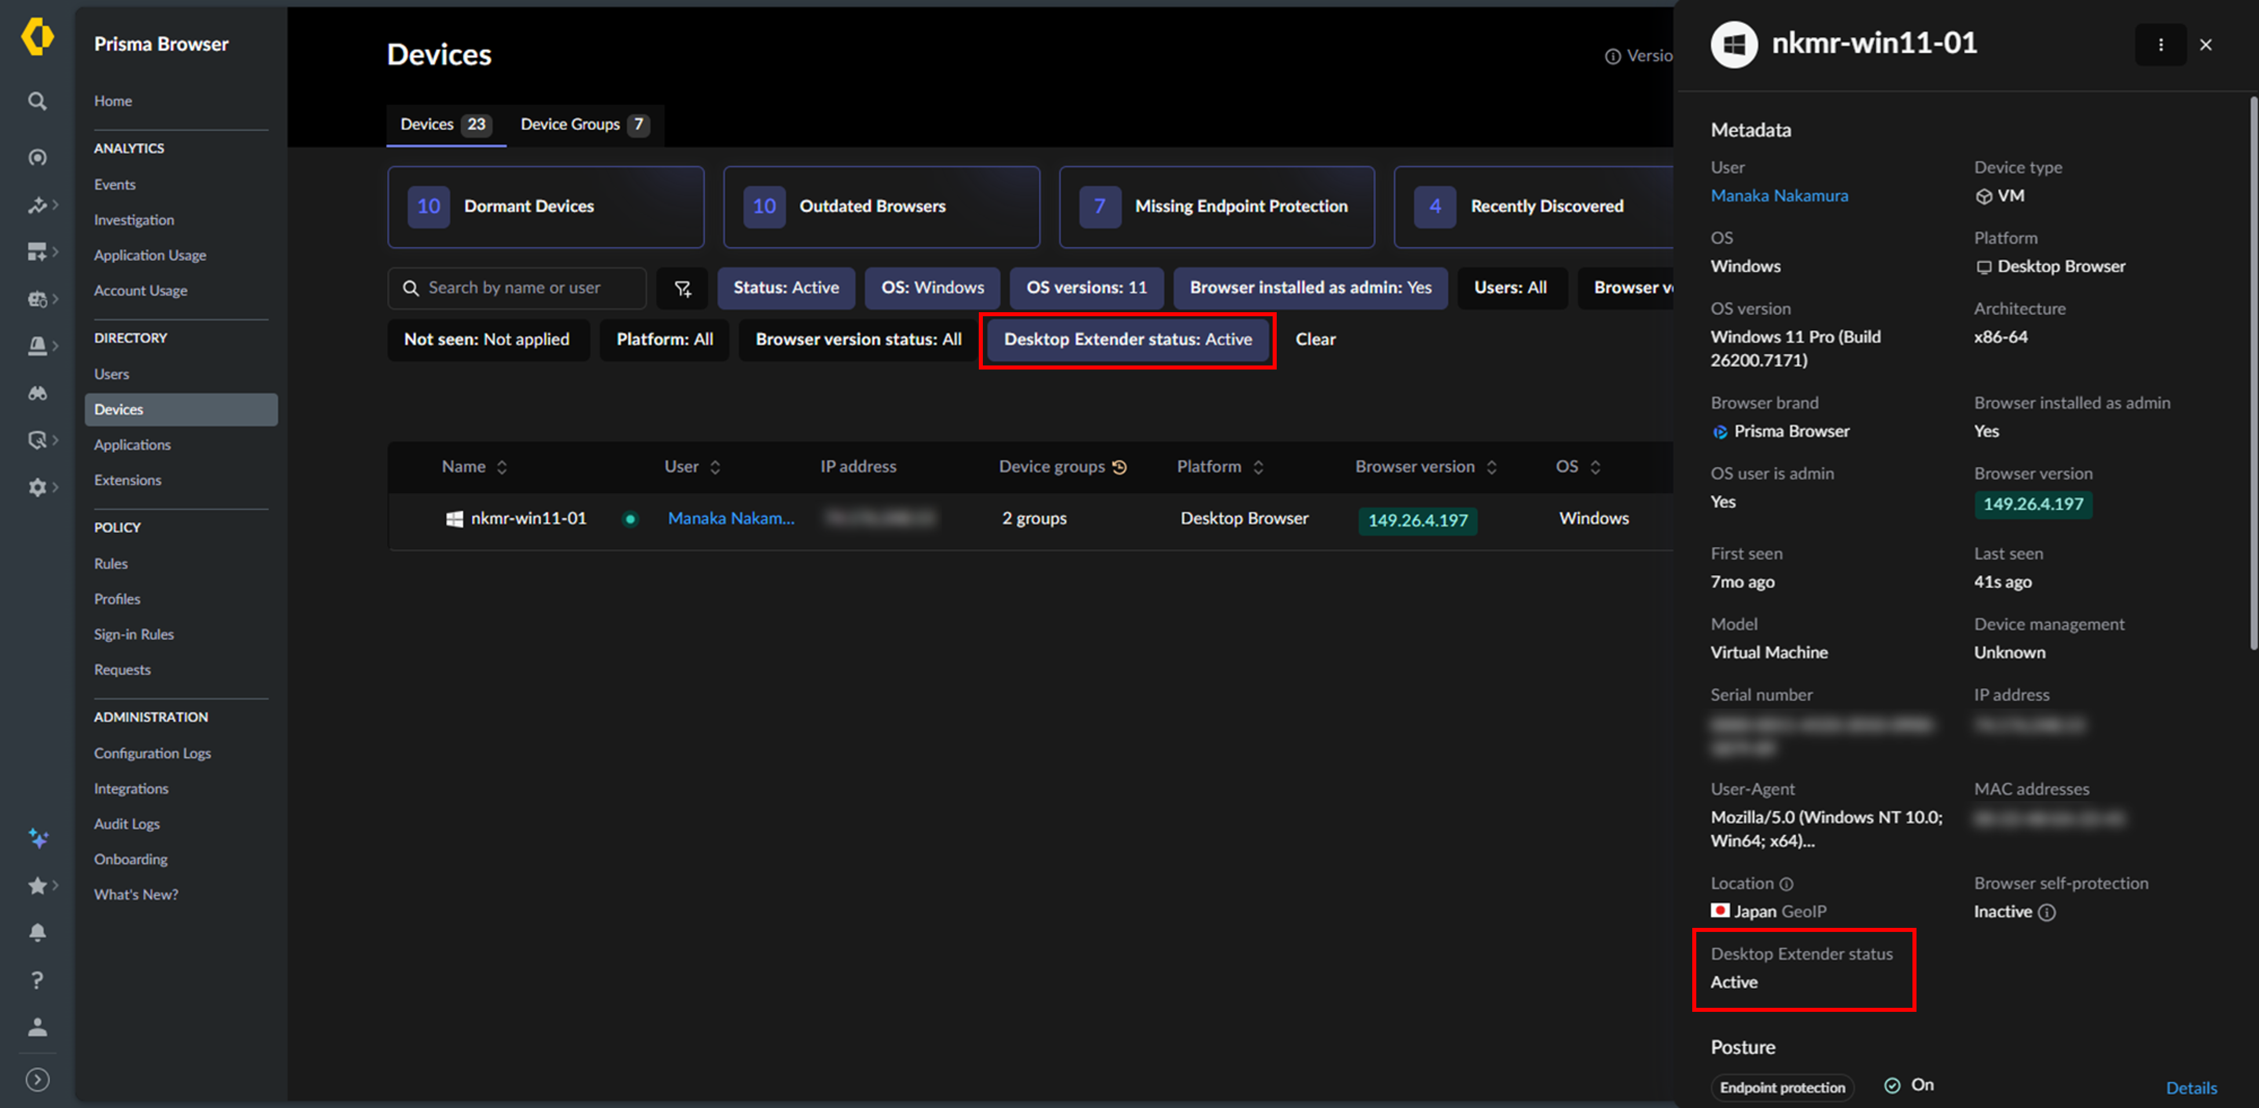Open the three-dot menu in device panel
The image size is (2259, 1108).
(2161, 45)
